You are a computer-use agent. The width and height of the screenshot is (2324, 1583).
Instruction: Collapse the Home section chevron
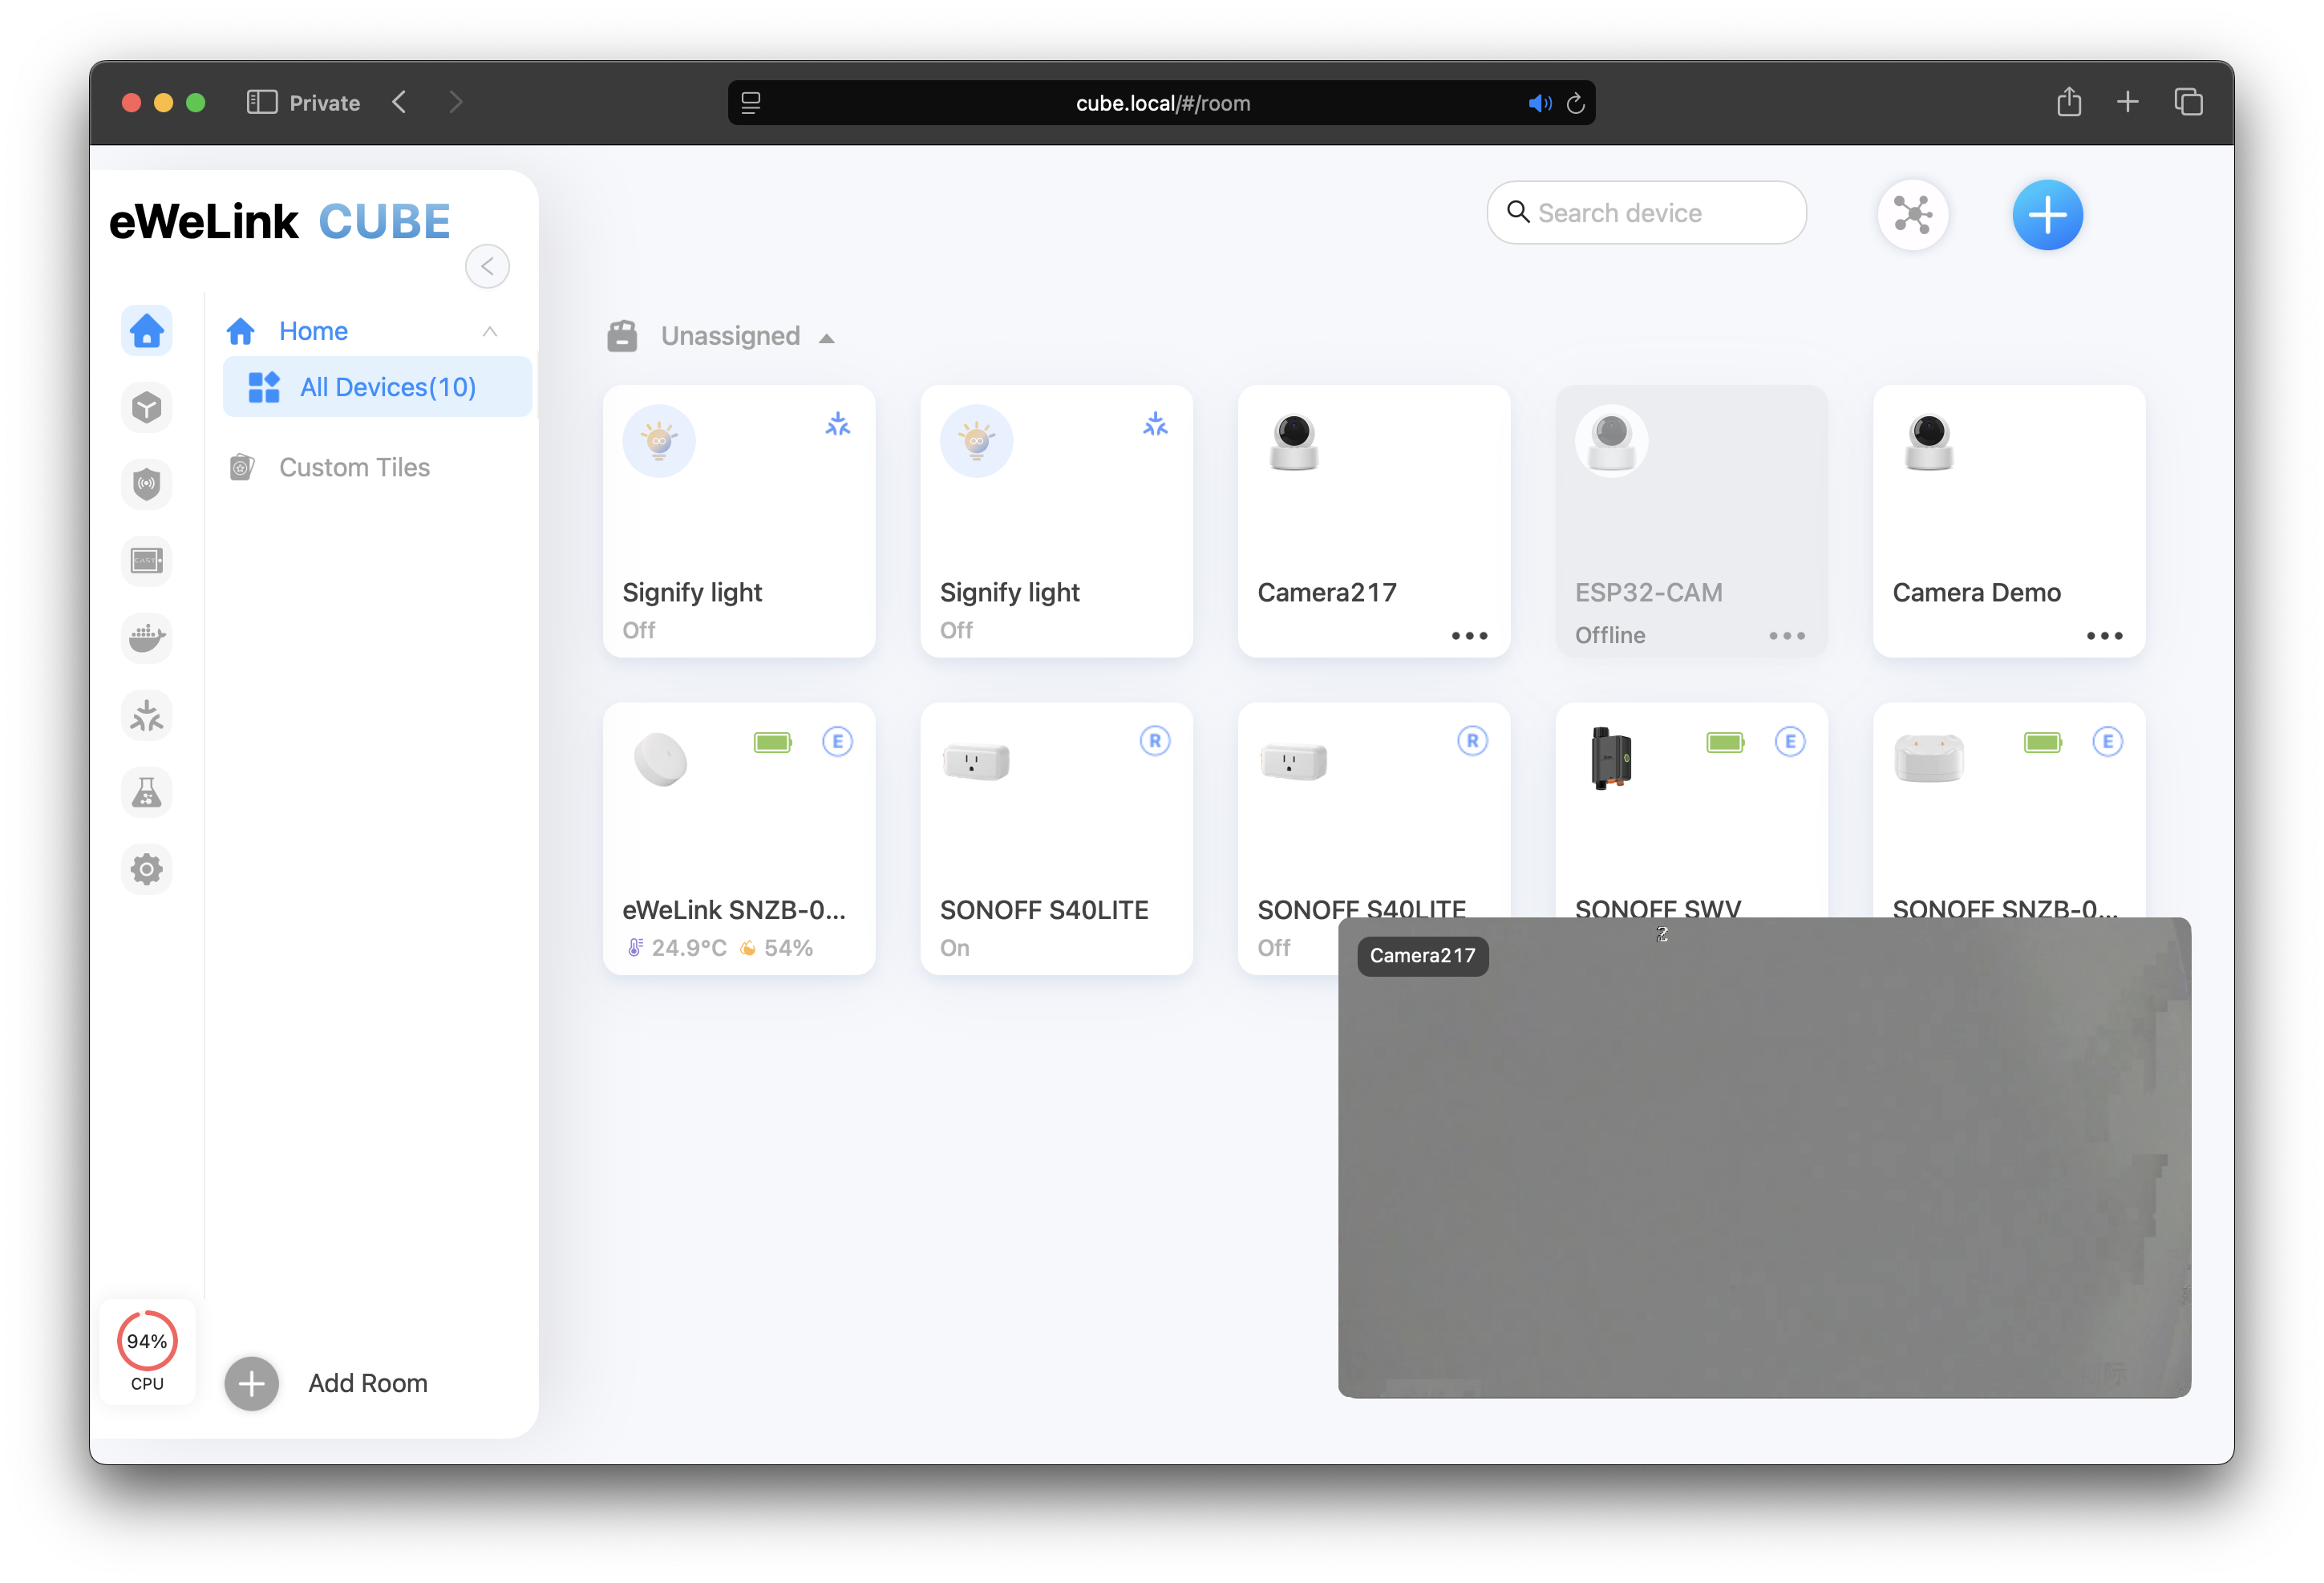pos(490,332)
